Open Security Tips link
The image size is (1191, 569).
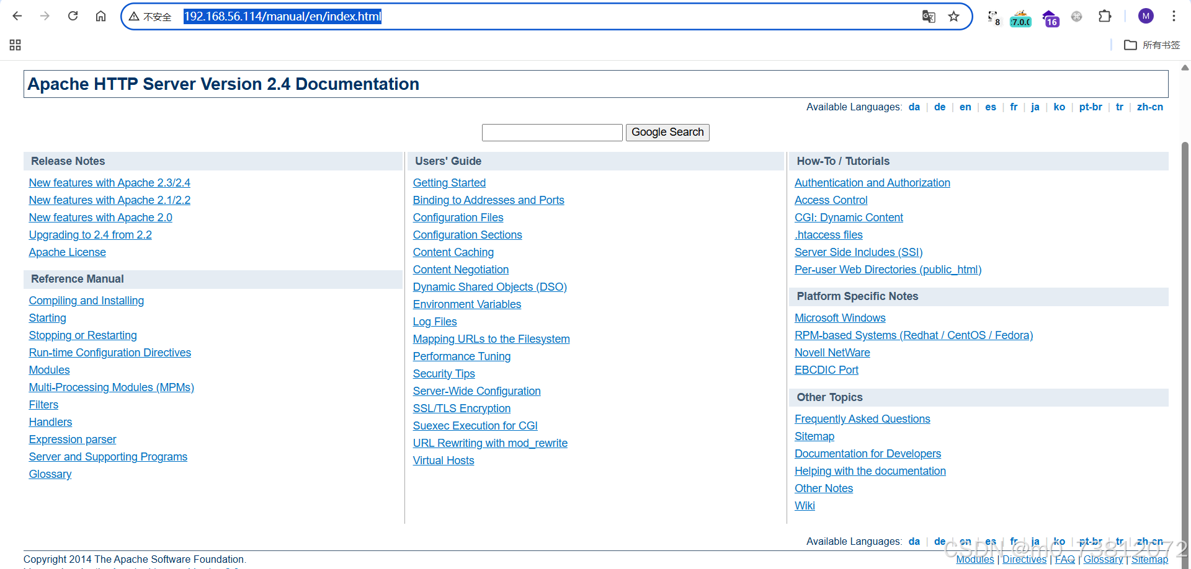coord(444,374)
